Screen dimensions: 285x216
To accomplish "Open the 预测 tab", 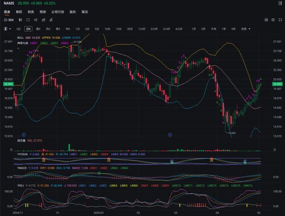I will 43,12.
